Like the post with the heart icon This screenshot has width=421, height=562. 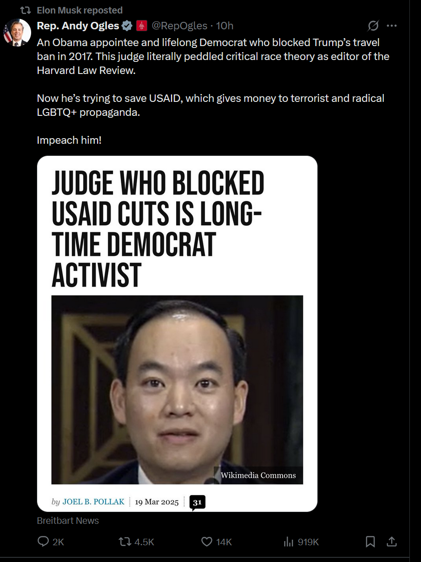(x=207, y=542)
